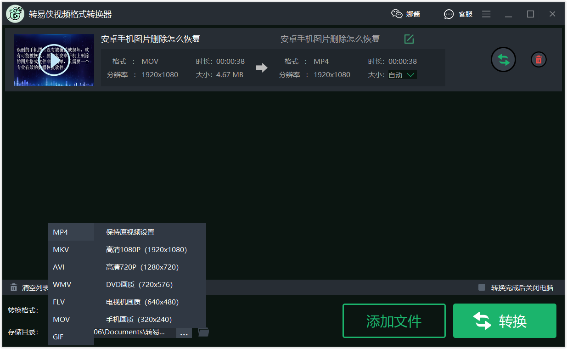567x349 pixels.
Task: Click the app logo in the title bar
Action: pyautogui.click(x=15, y=14)
